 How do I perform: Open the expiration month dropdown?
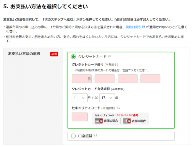click(80, 98)
